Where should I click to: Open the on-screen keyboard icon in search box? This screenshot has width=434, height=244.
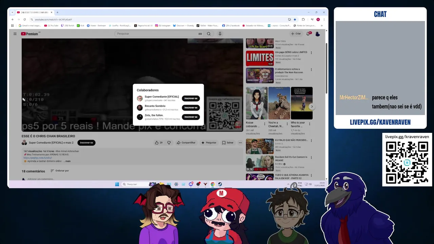200,34
